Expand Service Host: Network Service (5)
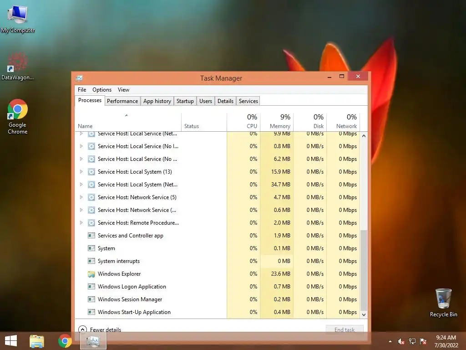 click(x=81, y=197)
